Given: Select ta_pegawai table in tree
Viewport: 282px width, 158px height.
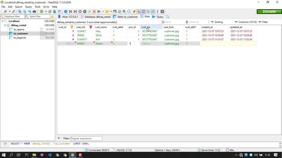Looking at the screenshot, I should pyautogui.click(x=20, y=38).
